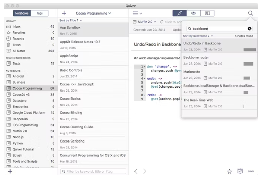Switch to edit mode pencil icon
This screenshot has height=179, width=269.
pyautogui.click(x=180, y=13)
